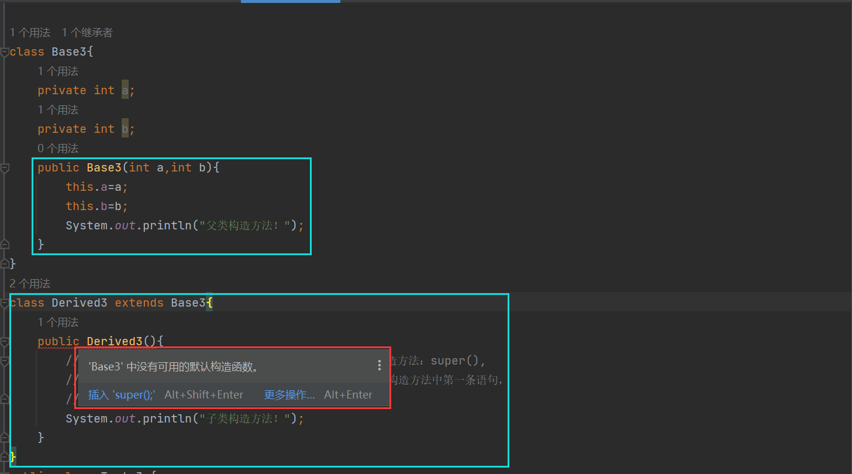This screenshot has height=474, width=852.
Task: Click the "this.b=b;" statement
Action: (x=97, y=206)
